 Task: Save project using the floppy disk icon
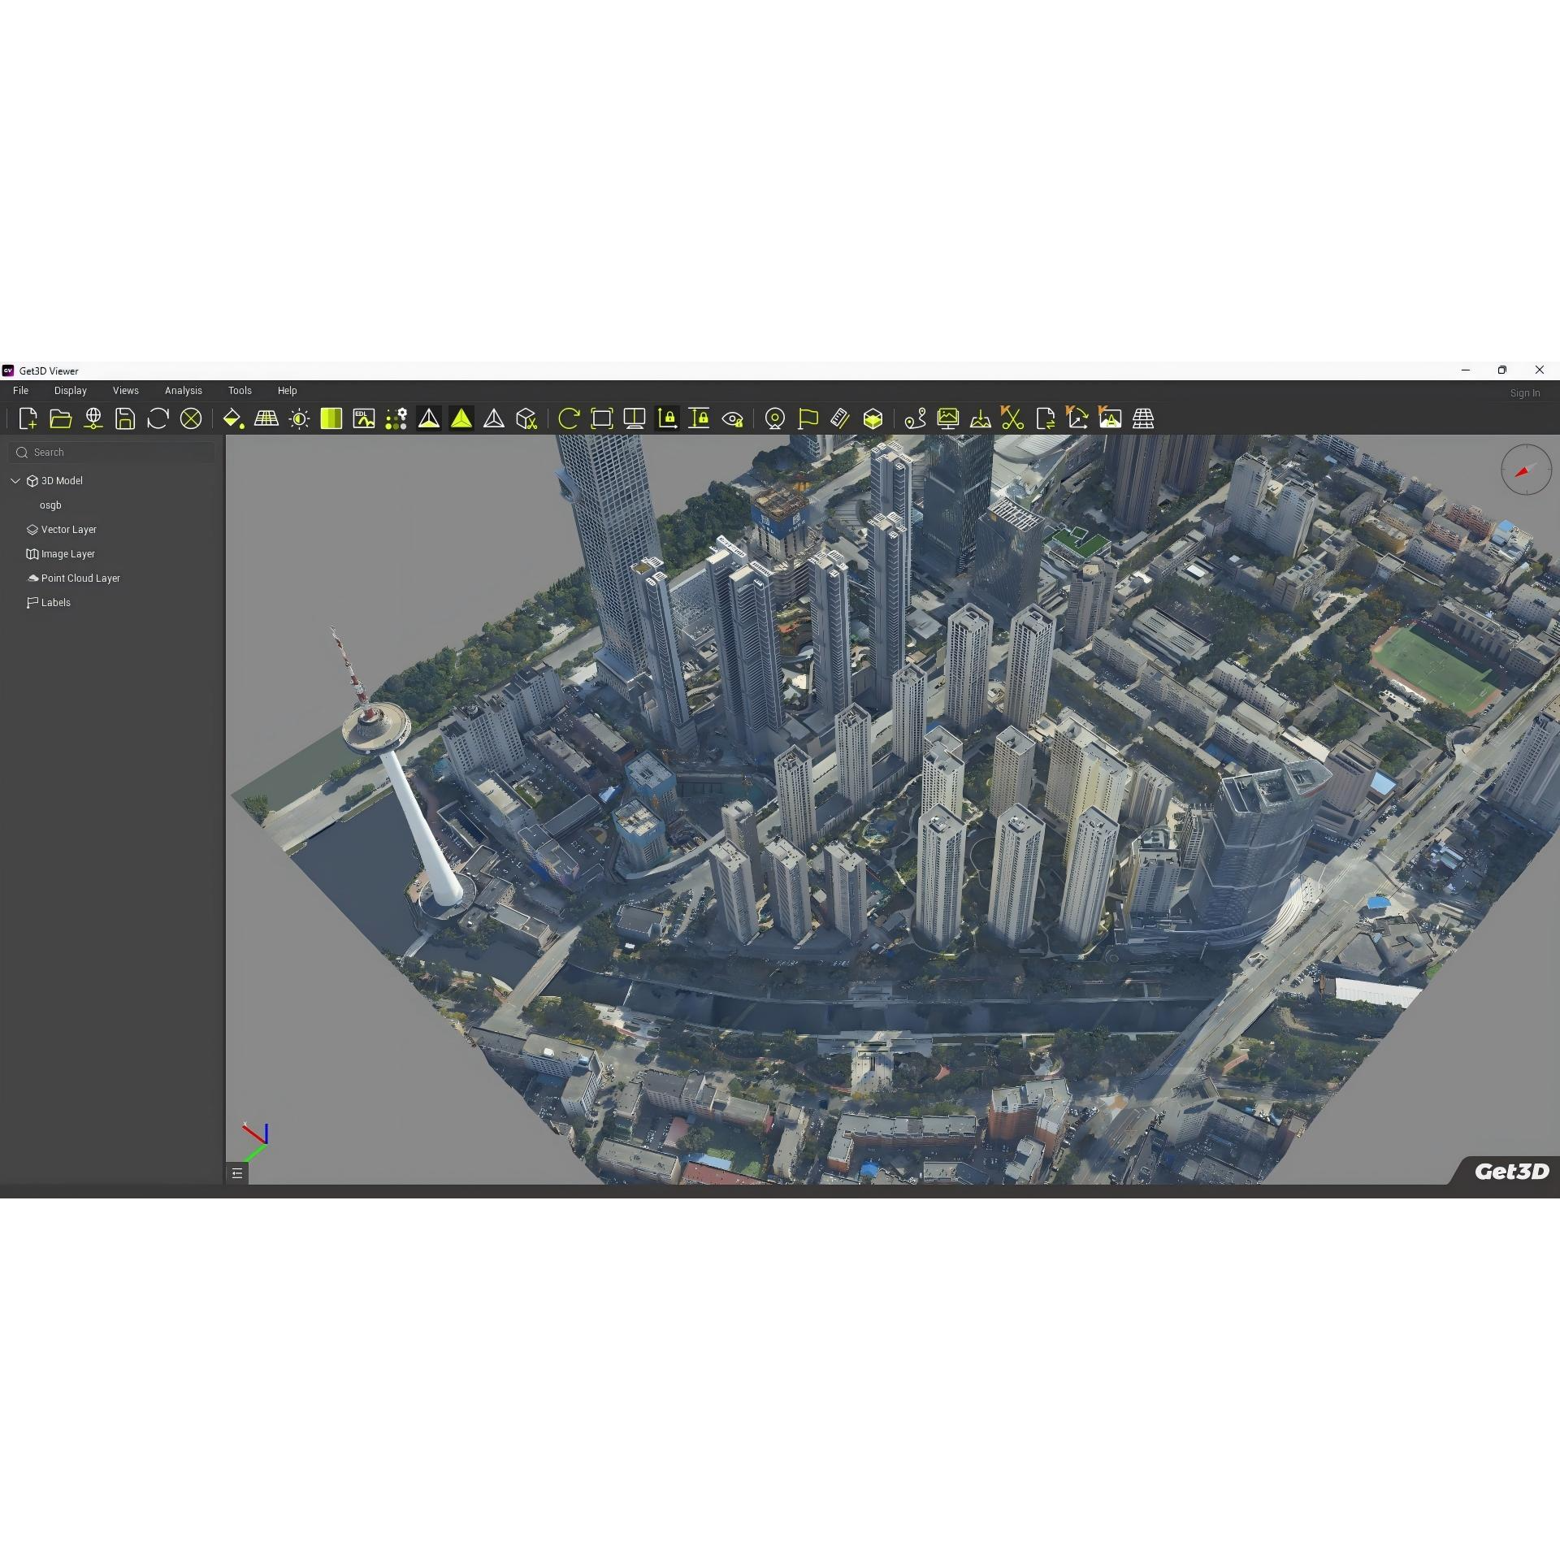125,418
